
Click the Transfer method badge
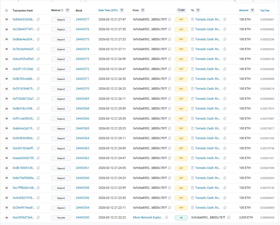tap(61, 218)
